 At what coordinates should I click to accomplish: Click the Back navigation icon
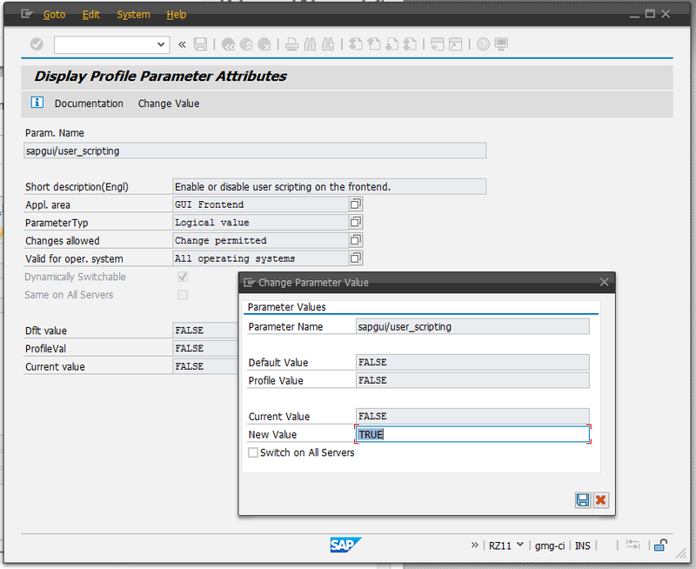point(228,44)
